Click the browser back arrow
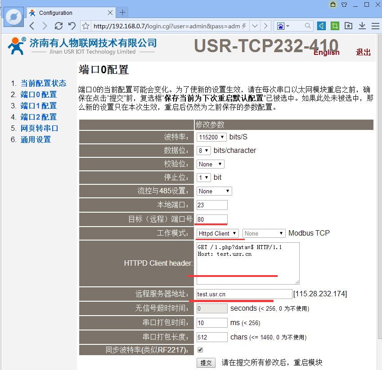The image size is (382, 370). tap(32, 26)
